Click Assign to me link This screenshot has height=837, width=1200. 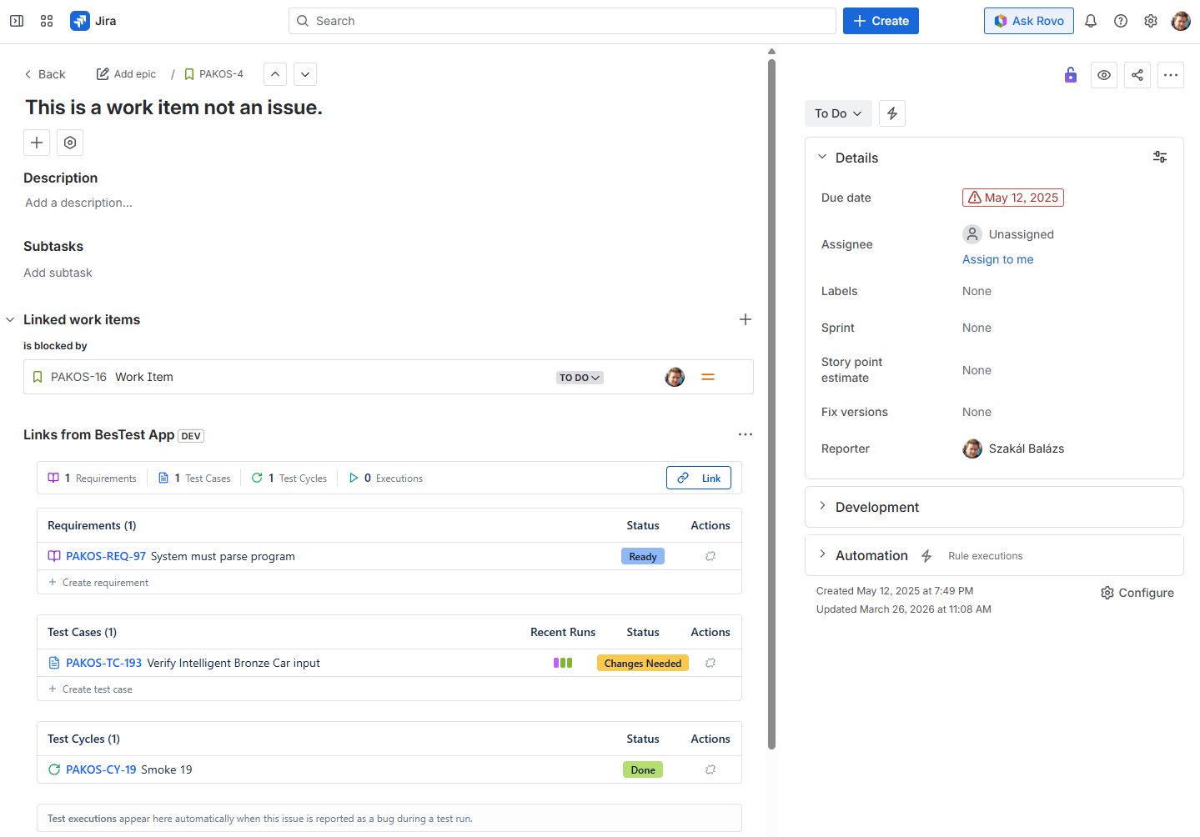997,259
